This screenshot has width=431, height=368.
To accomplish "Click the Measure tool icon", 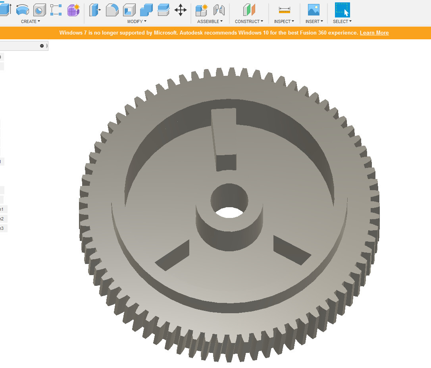I will click(x=284, y=10).
